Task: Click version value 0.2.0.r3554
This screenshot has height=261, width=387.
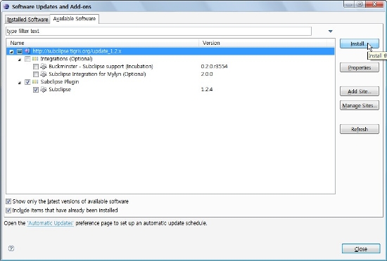Action: [x=214, y=67]
